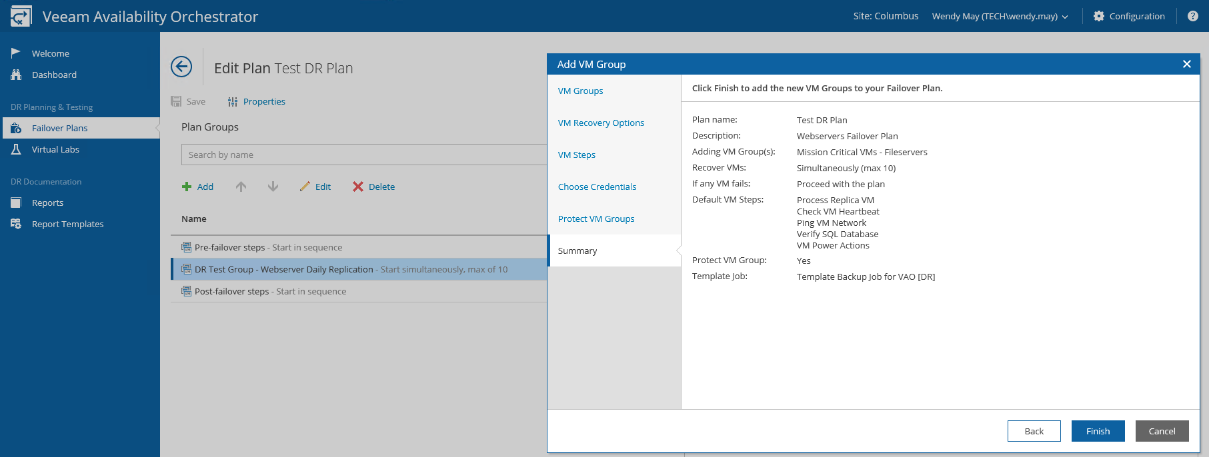Click Finish to add VM group
Viewport: 1209px width, 457px height.
[1098, 431]
